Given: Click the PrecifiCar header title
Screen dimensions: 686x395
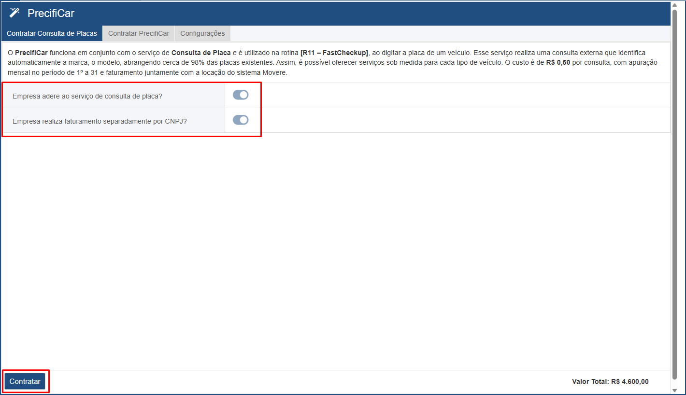Looking at the screenshot, I should tap(51, 13).
